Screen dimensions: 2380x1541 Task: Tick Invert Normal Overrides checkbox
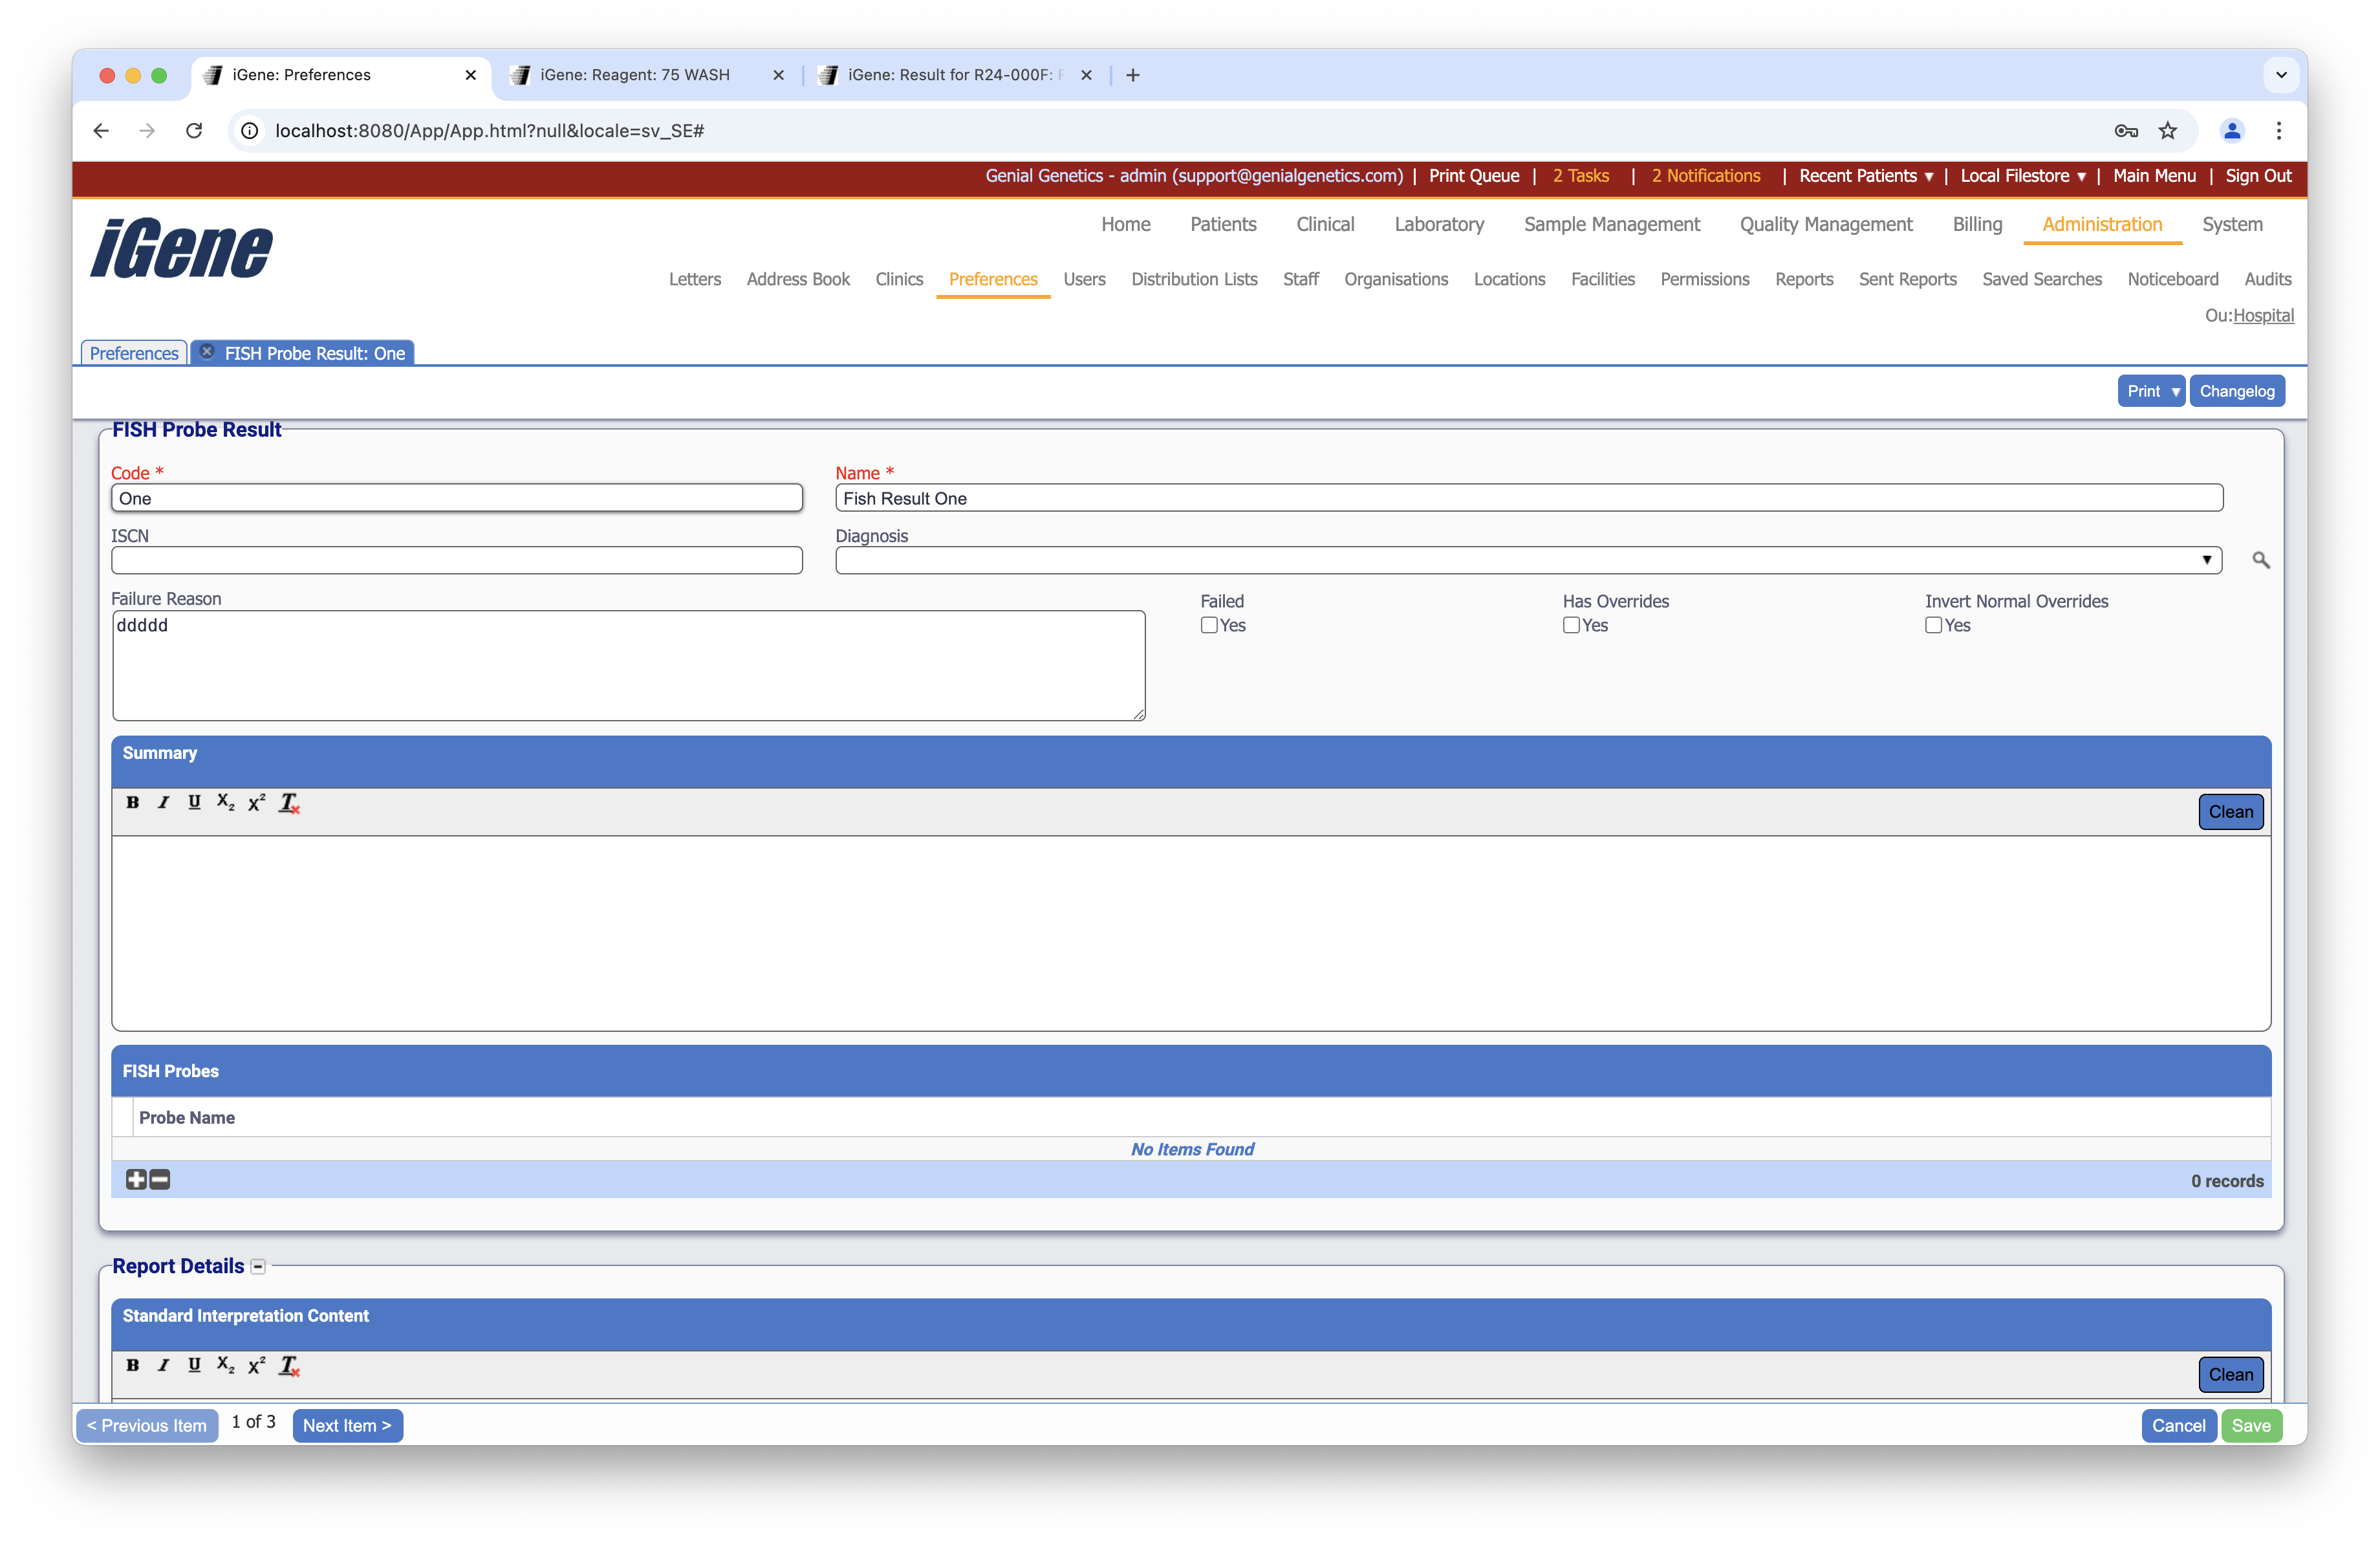coord(1933,625)
